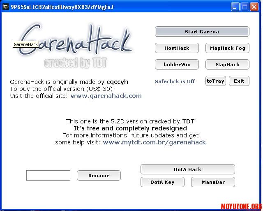Screen dimensions: 263x211
Task: Minimize the GarenaHack window
Action: 235,7
